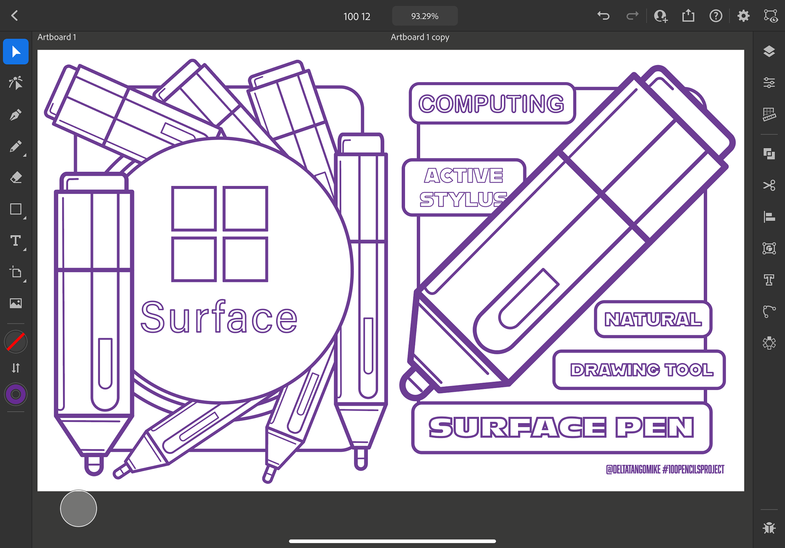Select the SURFACE PEN banner text
The width and height of the screenshot is (785, 548).
[x=561, y=427]
